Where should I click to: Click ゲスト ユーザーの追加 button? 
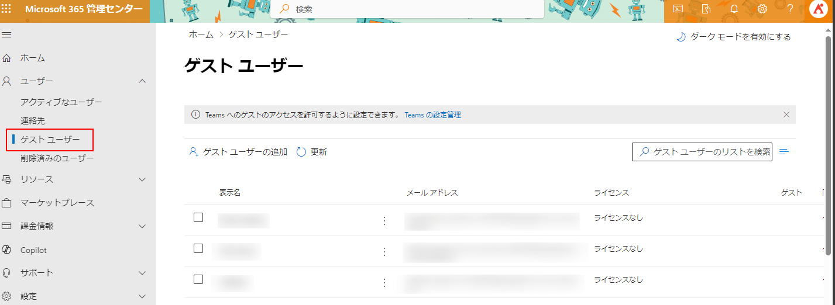pyautogui.click(x=238, y=152)
